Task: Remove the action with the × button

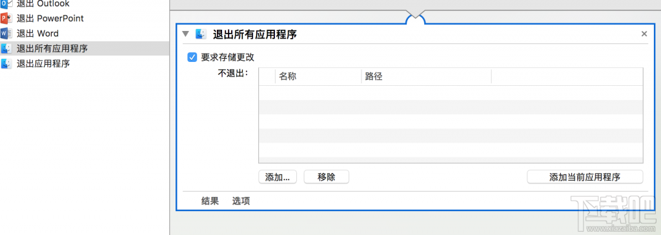Action: coord(644,34)
